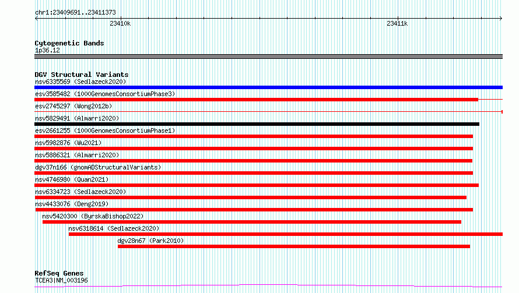Click the dgv28n67 red bar

point(294,246)
